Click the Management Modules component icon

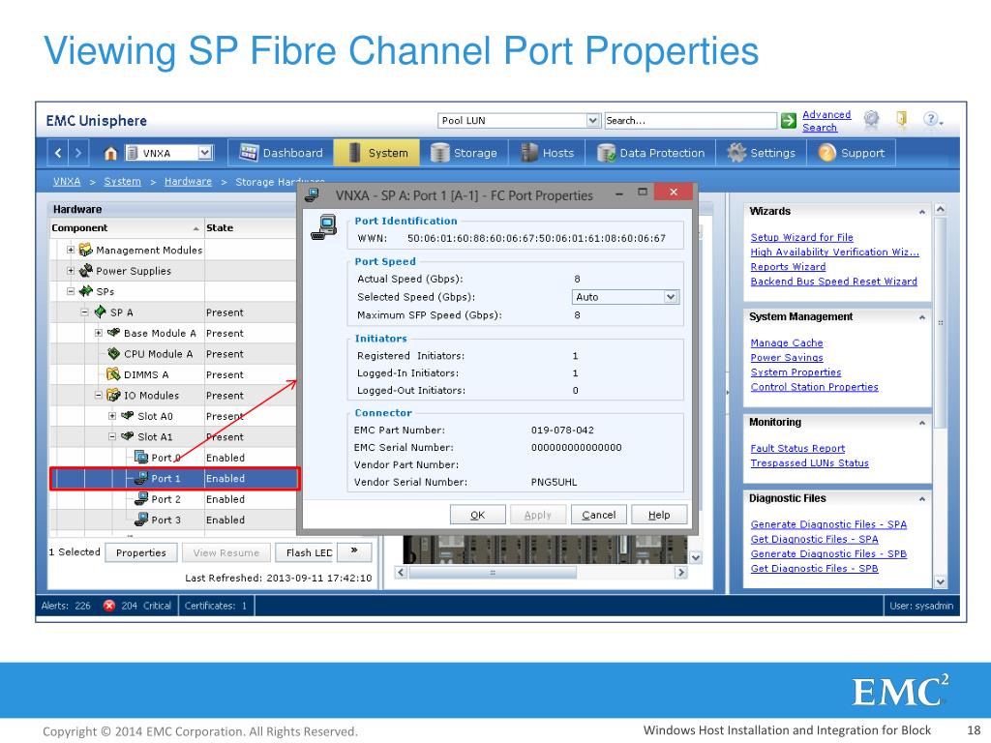pyautogui.click(x=86, y=250)
